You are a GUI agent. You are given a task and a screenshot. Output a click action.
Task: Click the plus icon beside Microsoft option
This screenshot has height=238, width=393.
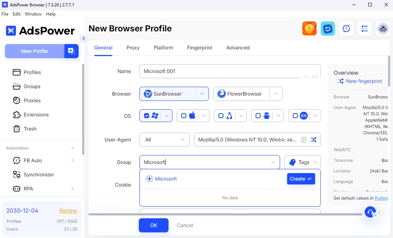point(149,179)
